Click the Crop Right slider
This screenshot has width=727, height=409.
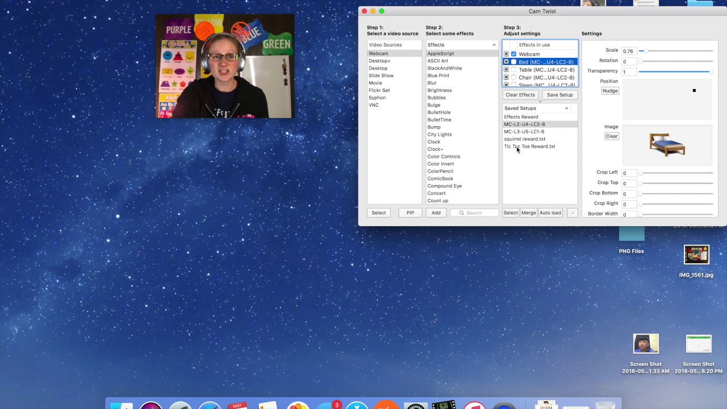click(x=676, y=204)
